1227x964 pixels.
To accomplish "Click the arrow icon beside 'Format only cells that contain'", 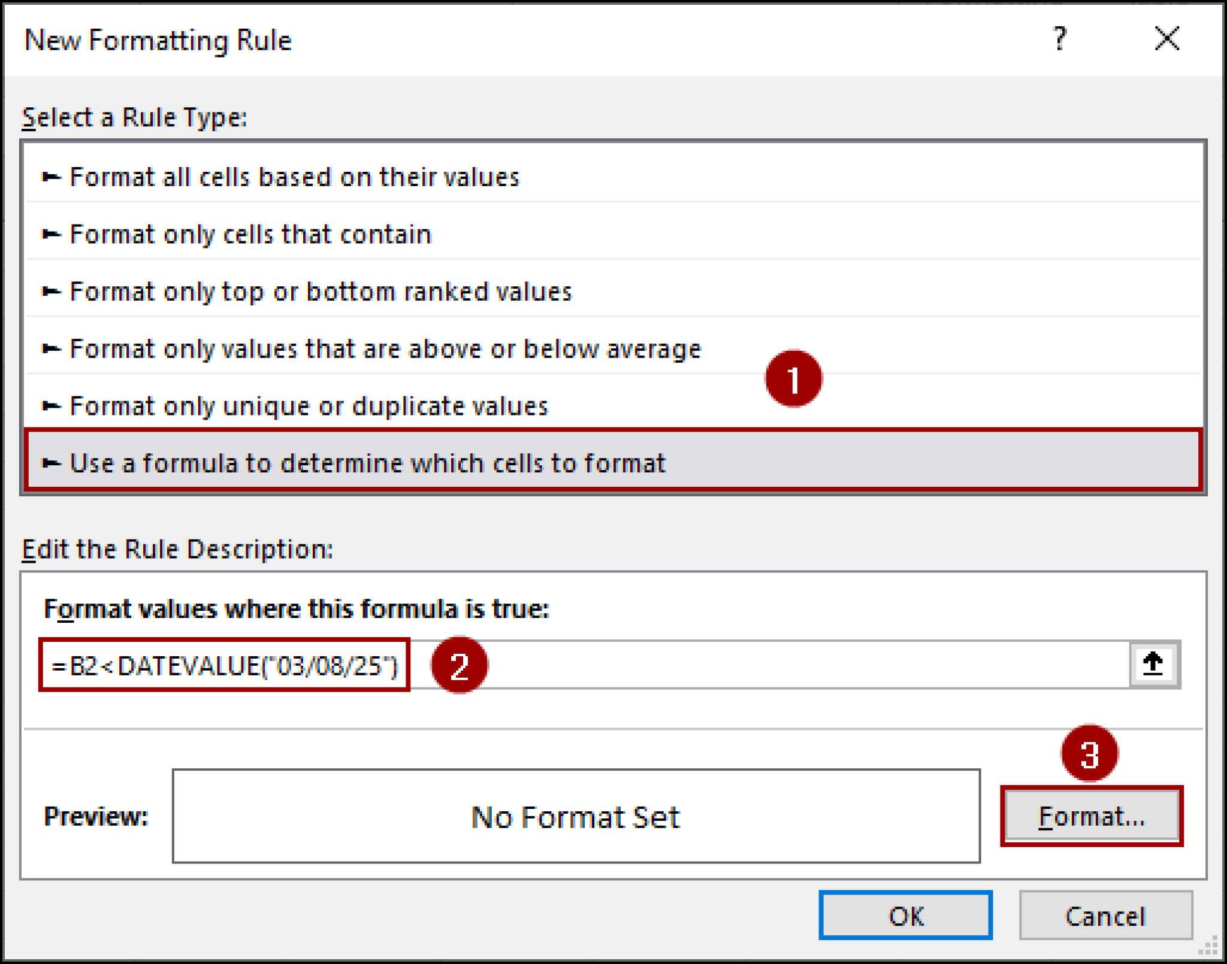I will coord(52,234).
